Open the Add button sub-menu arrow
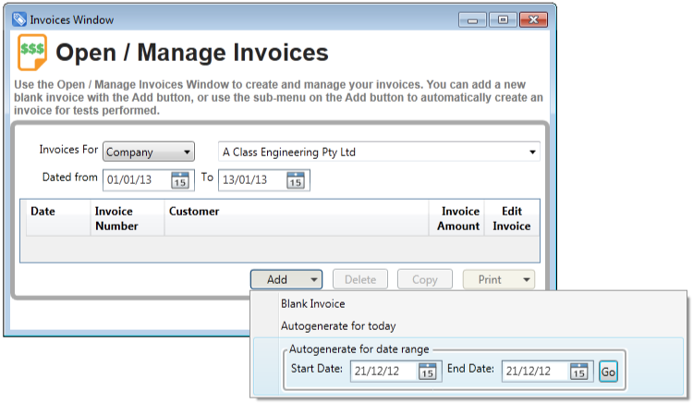The image size is (693, 403). coord(314,279)
